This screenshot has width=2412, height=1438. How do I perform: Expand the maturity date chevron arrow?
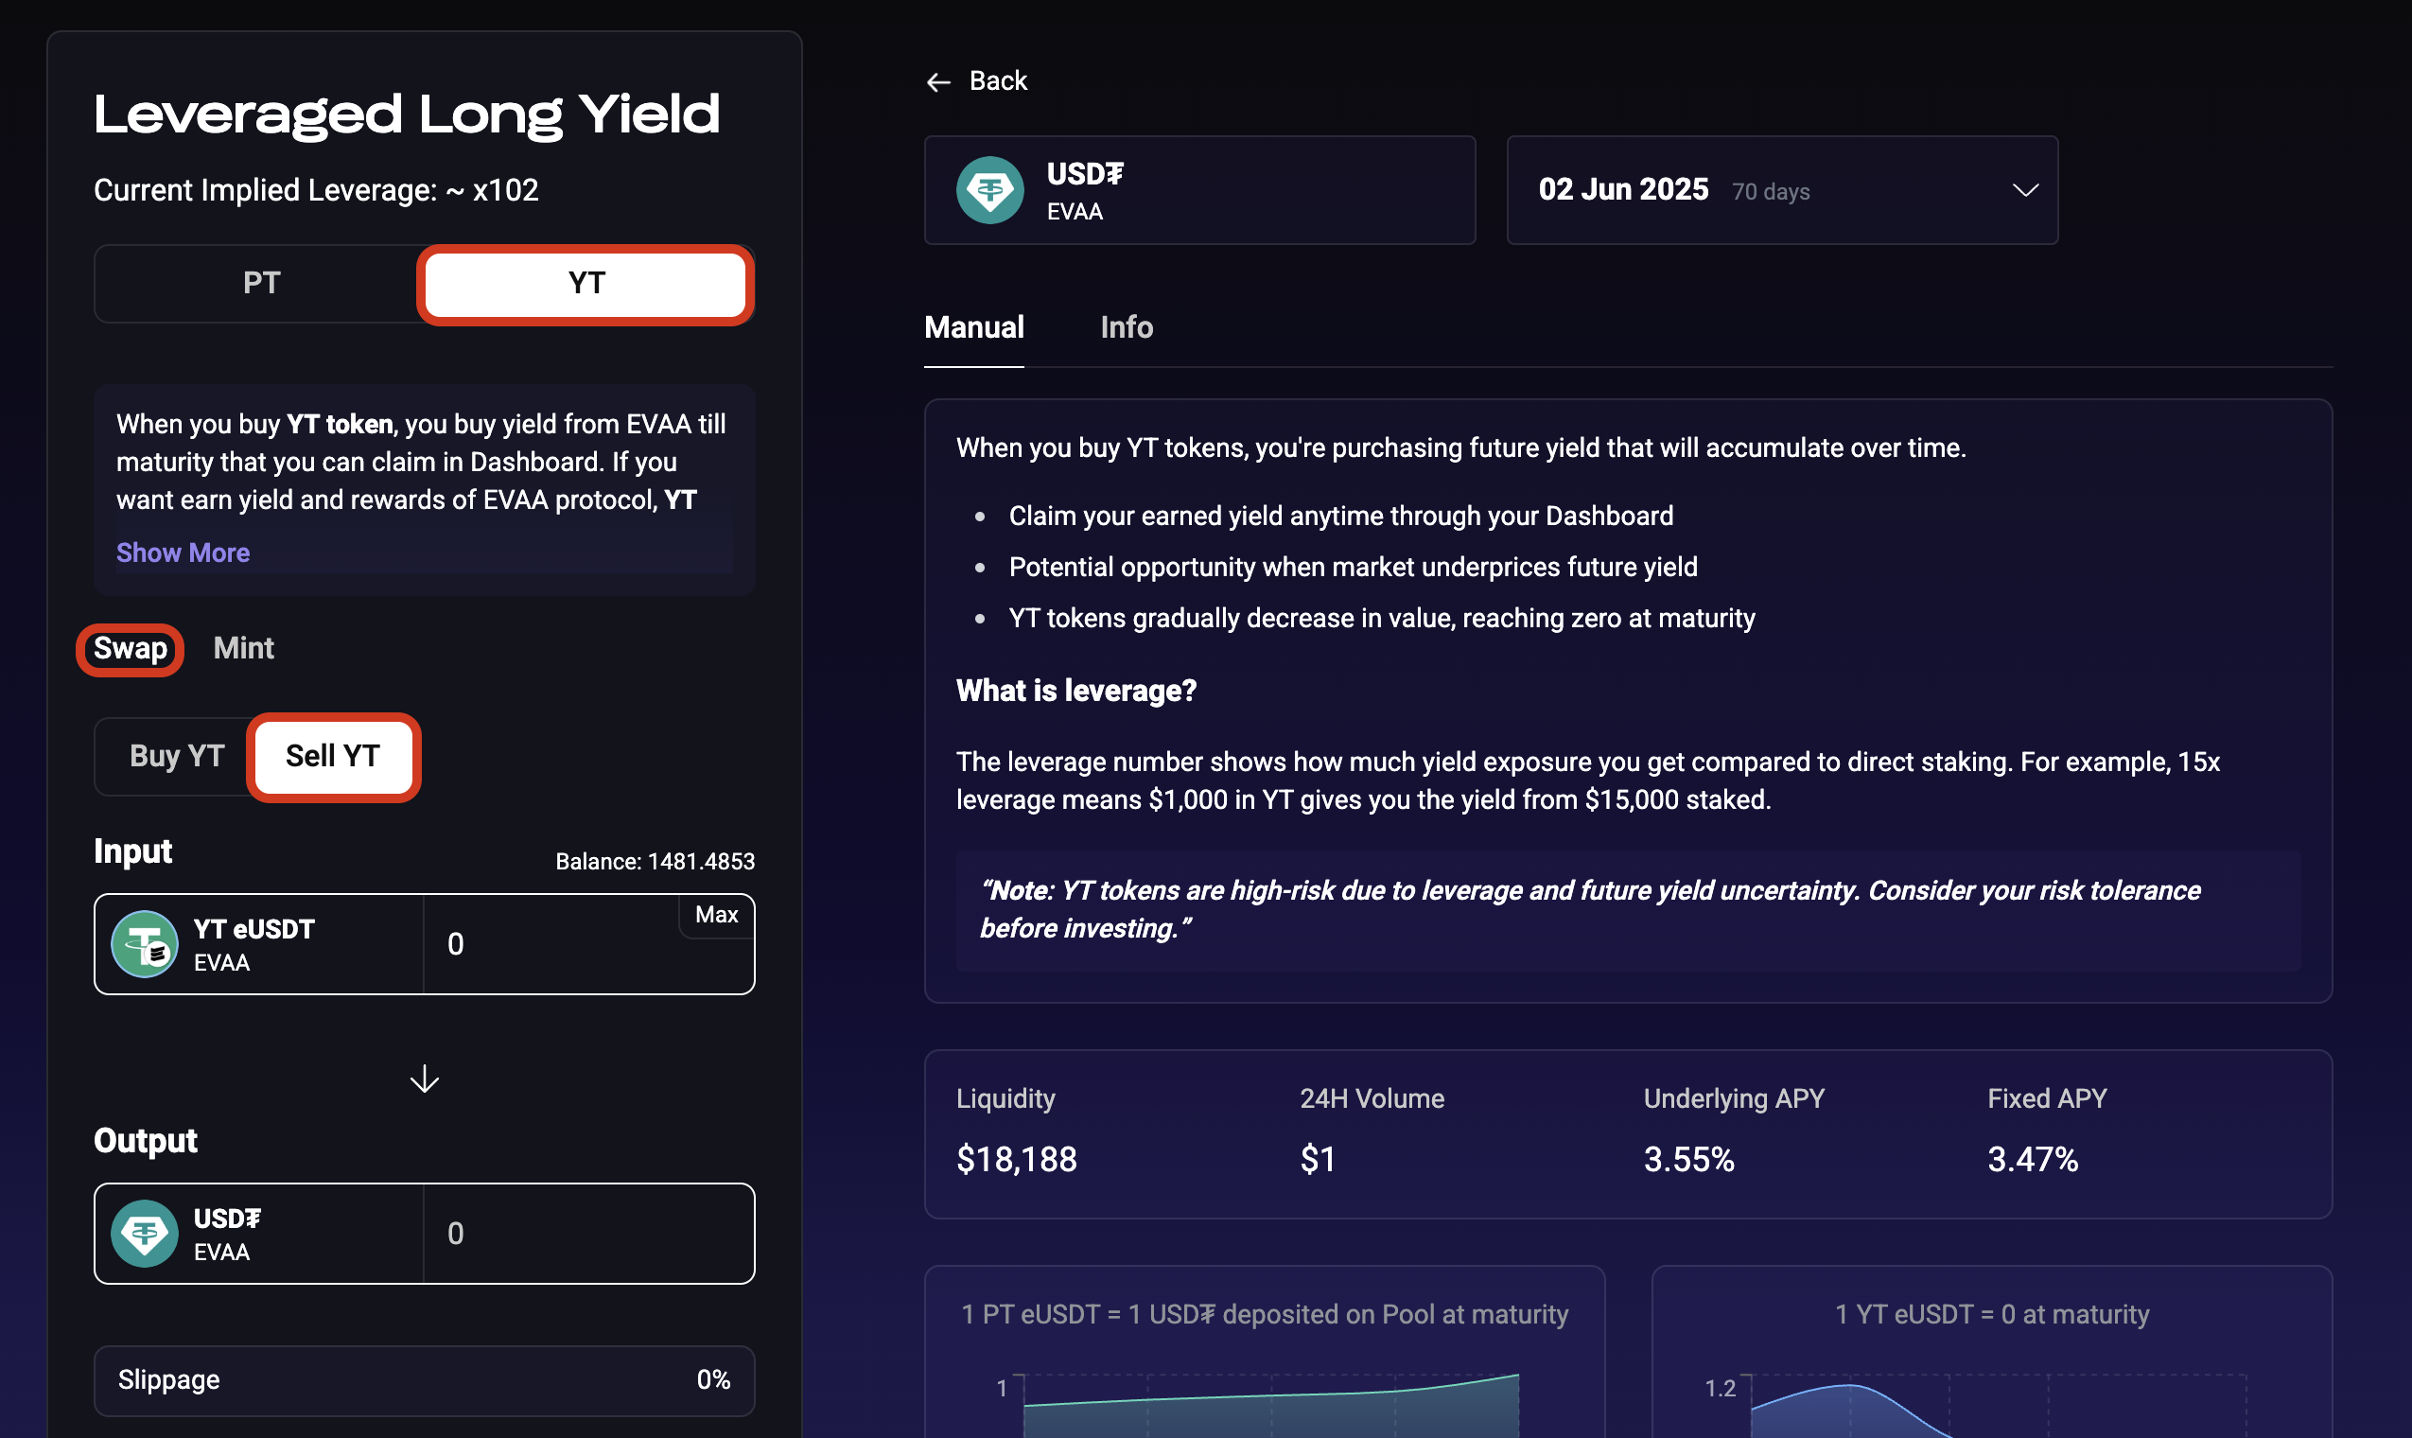pos(2024,190)
